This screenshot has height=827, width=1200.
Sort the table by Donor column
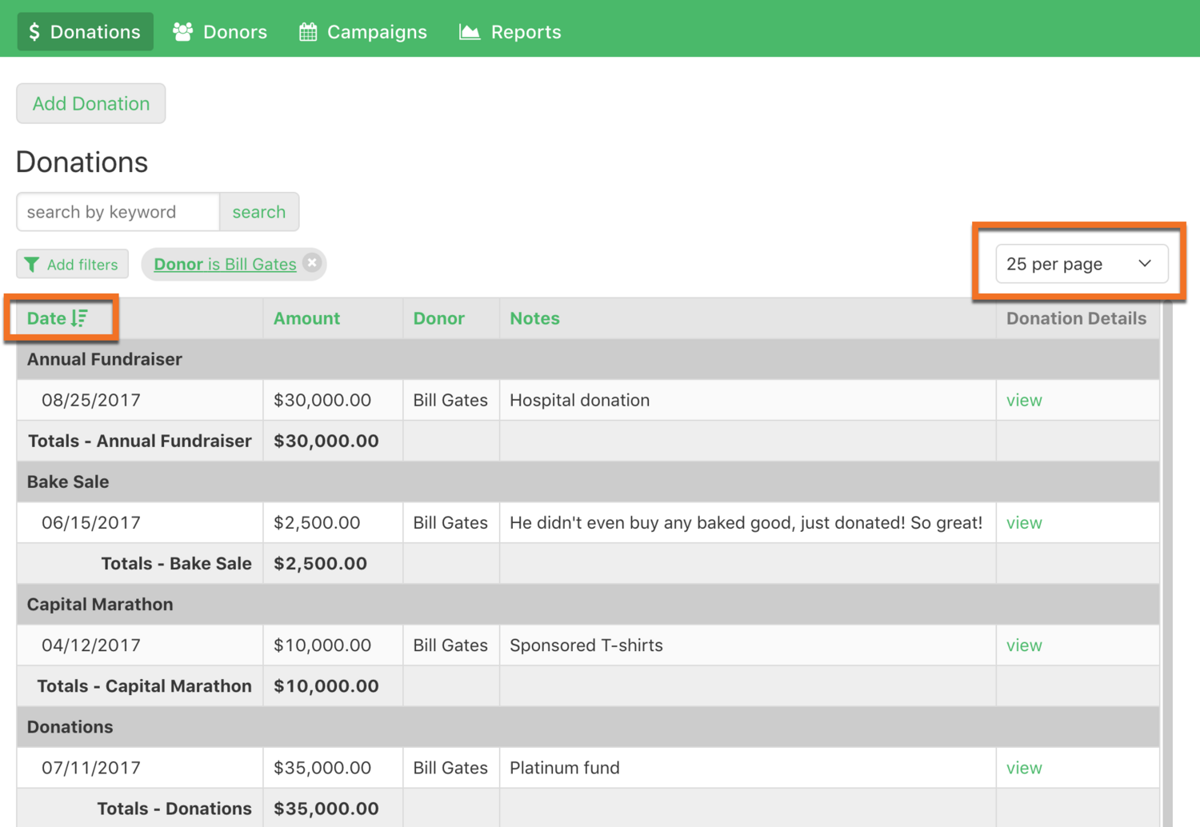(x=438, y=318)
